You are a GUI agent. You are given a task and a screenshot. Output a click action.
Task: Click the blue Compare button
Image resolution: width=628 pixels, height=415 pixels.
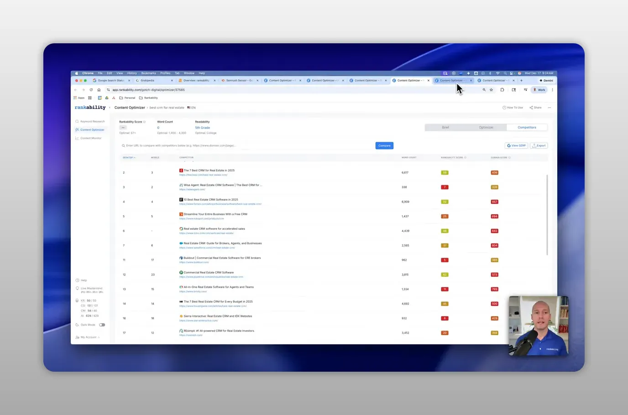(x=384, y=145)
